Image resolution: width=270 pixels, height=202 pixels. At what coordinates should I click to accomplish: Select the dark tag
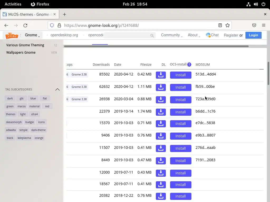click(x=10, y=98)
